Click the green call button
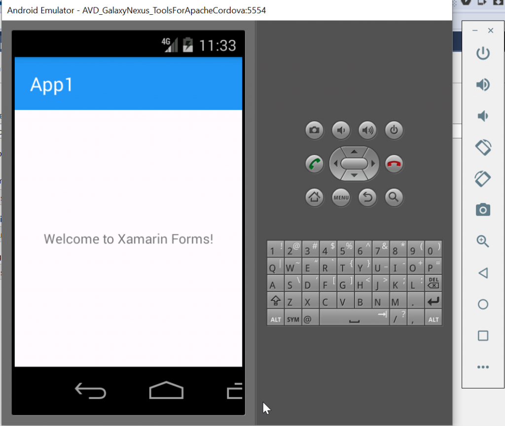Viewport: 505px width, 426px height. coord(314,164)
